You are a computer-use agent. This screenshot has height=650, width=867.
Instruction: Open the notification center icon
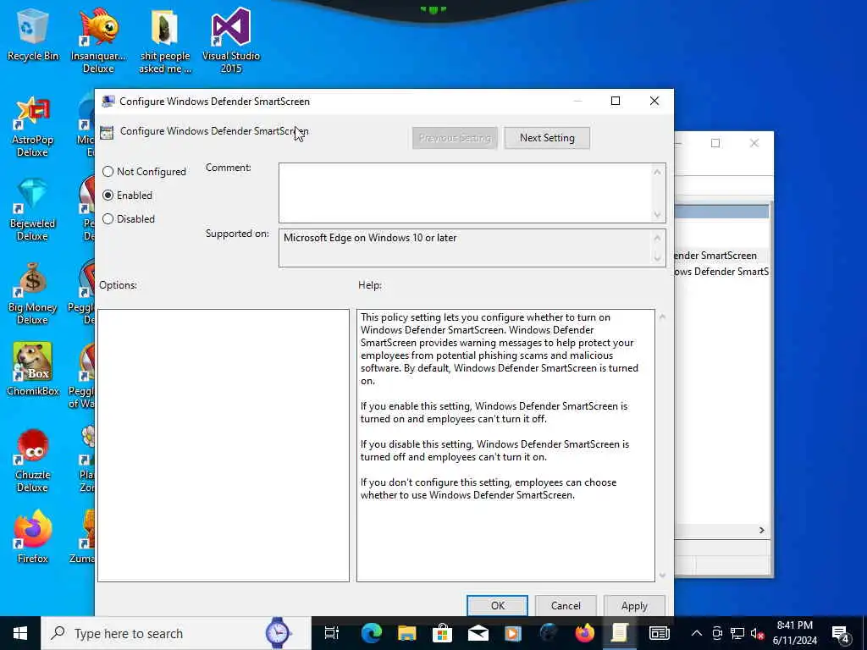click(841, 634)
